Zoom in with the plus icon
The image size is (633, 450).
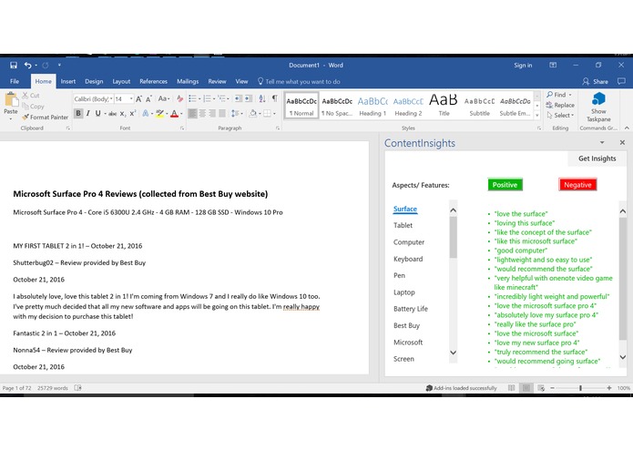[x=608, y=388]
